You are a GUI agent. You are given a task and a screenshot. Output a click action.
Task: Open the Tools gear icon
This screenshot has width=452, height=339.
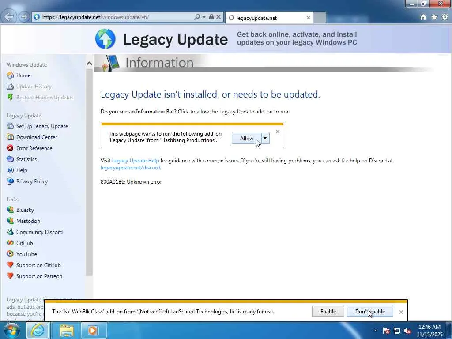tap(445, 17)
